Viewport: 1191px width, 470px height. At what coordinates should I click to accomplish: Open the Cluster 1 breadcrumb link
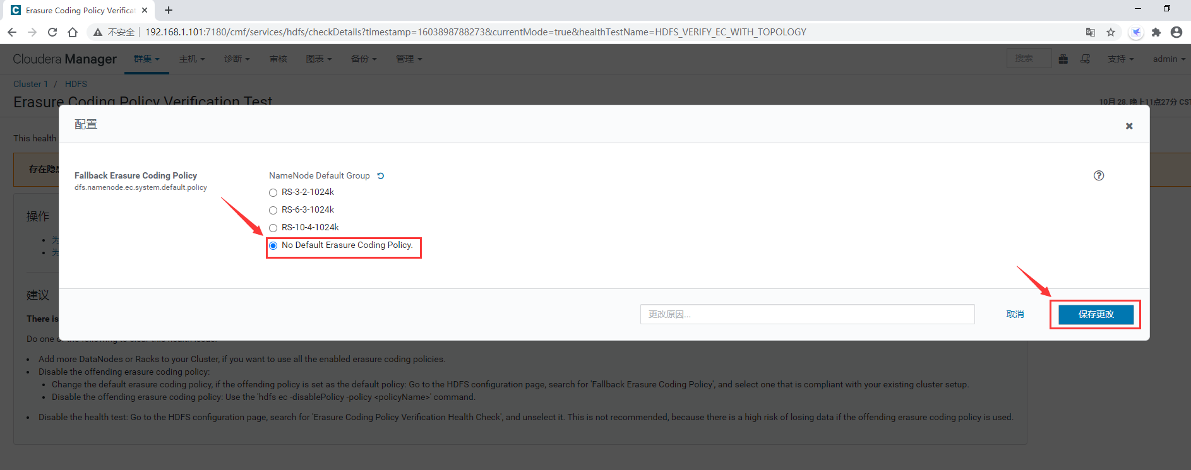pyautogui.click(x=30, y=84)
